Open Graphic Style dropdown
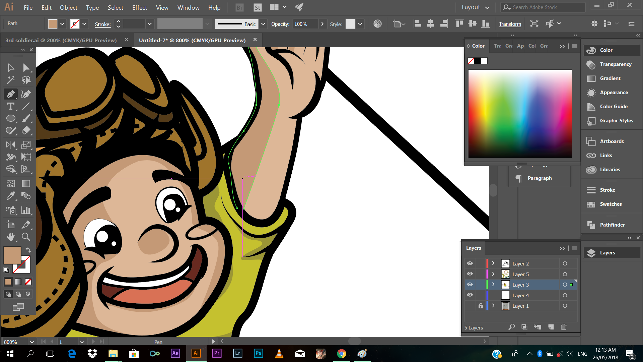Screen dimensions: 643x362 tap(360, 24)
